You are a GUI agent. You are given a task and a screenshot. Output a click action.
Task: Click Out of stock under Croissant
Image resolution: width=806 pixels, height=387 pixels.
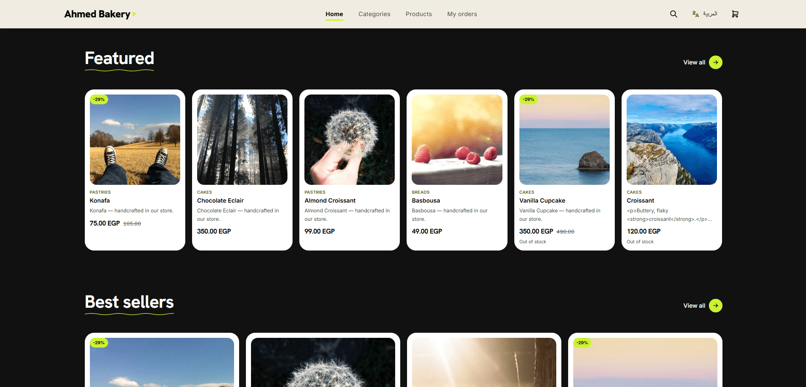640,242
